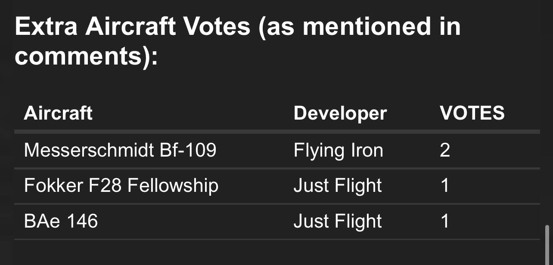Select the Messerschmidt Bf-109 cell

(120, 150)
